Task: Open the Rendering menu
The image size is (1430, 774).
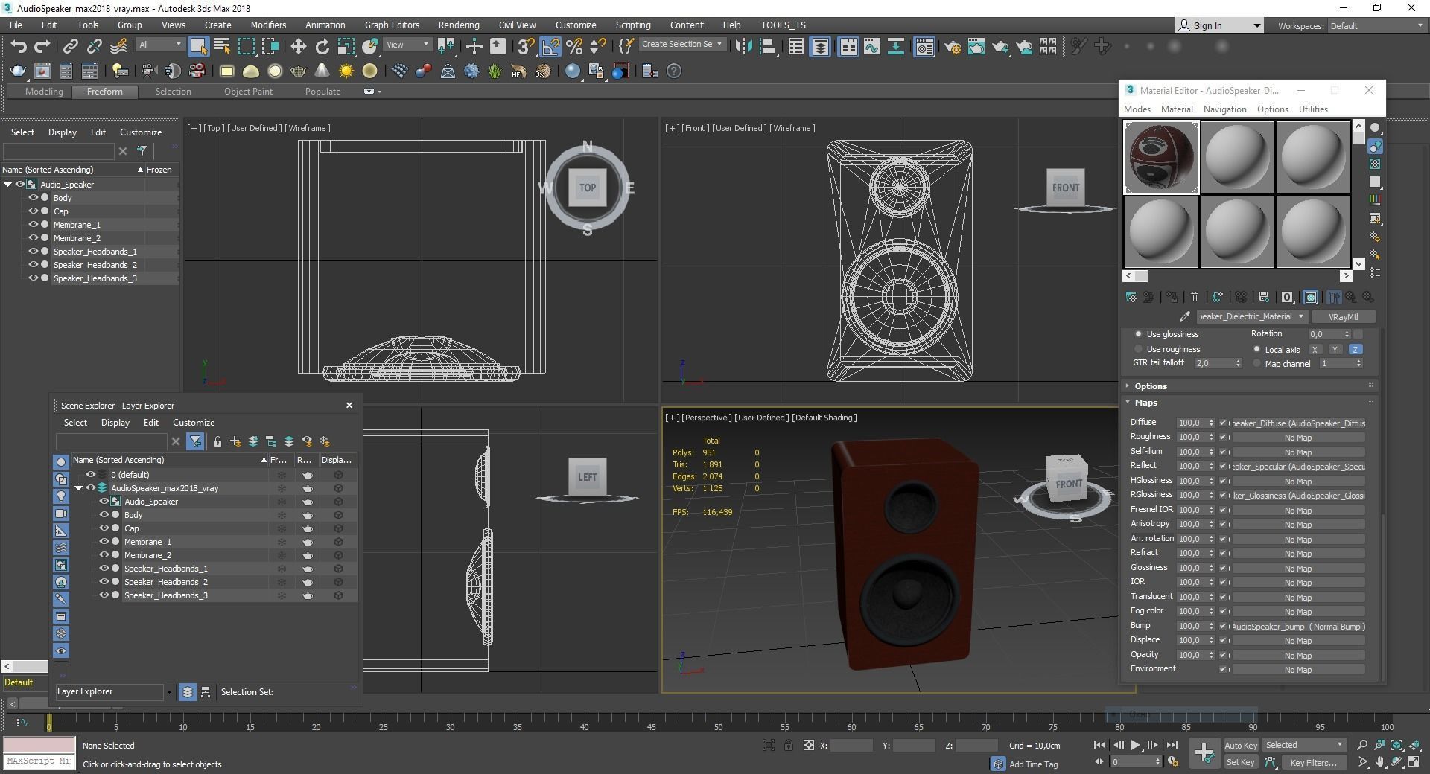Action: 458,25
